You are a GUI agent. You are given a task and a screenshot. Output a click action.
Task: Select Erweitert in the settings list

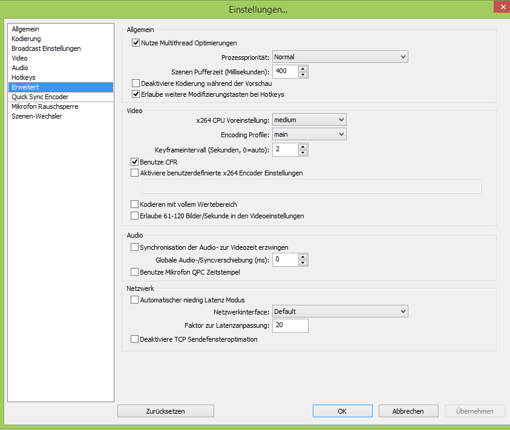point(60,87)
